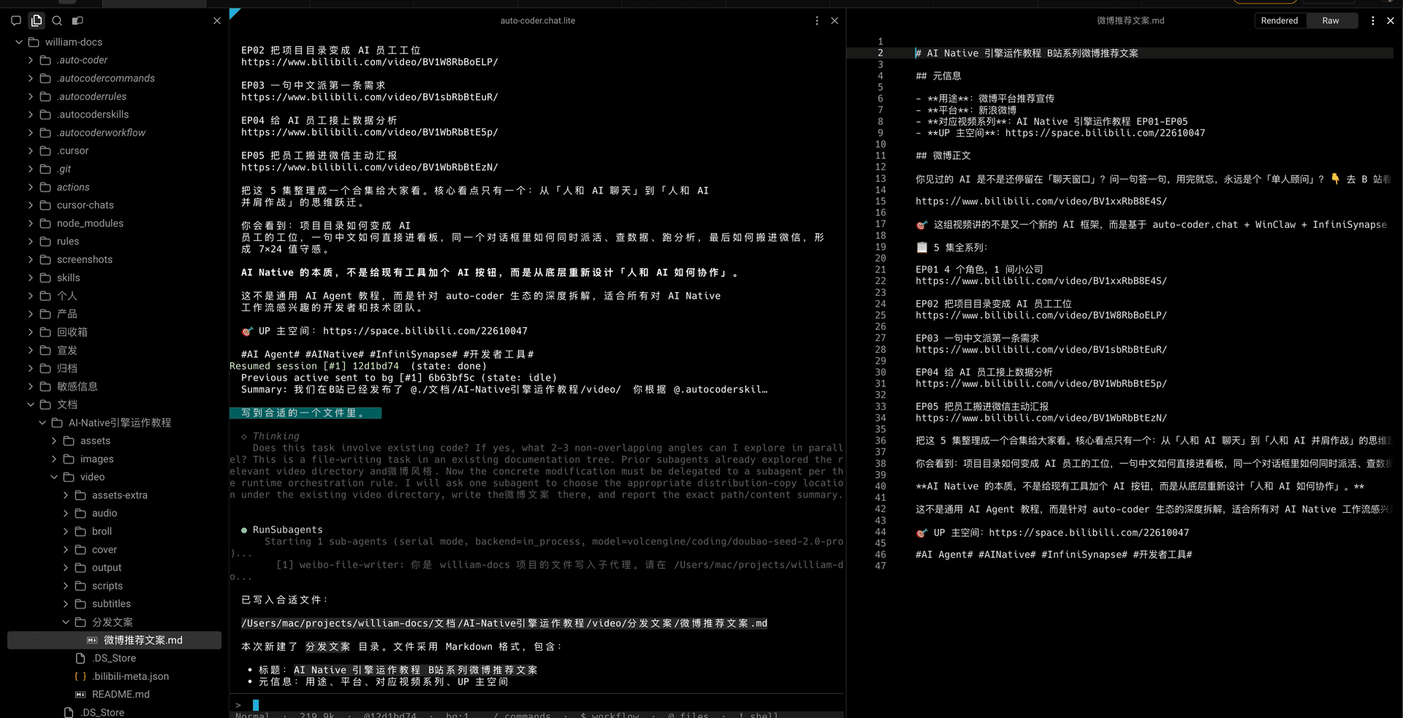Click the 微博推荐文案.md path in chat output
The image size is (1403, 718).
pyautogui.click(x=504, y=623)
